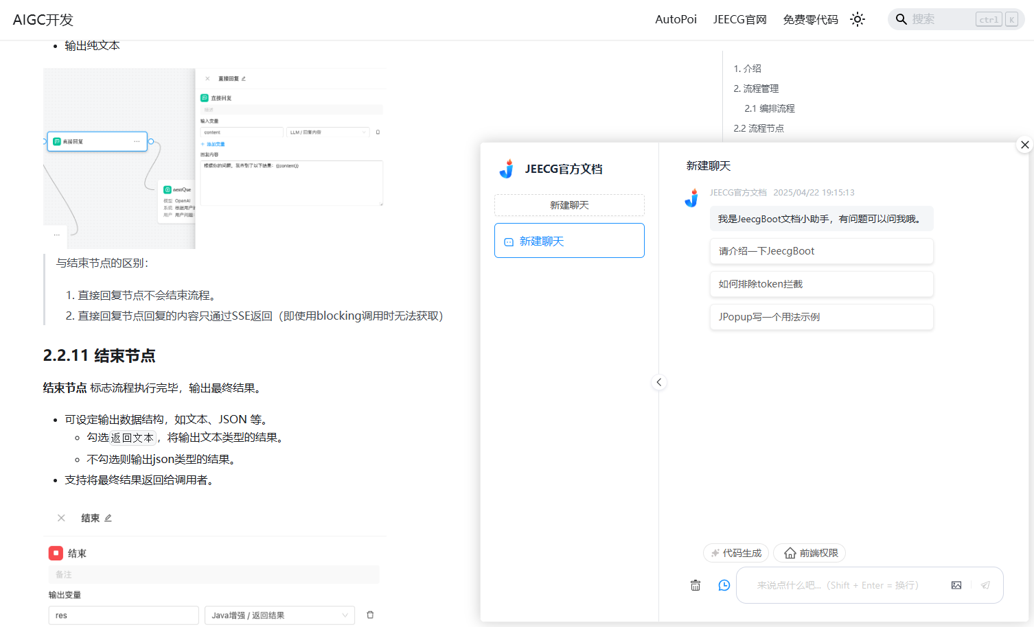Screen dimensions: 1034x627
Task: Click the timestamp 2025/04/22 19:15:13
Action: point(814,193)
